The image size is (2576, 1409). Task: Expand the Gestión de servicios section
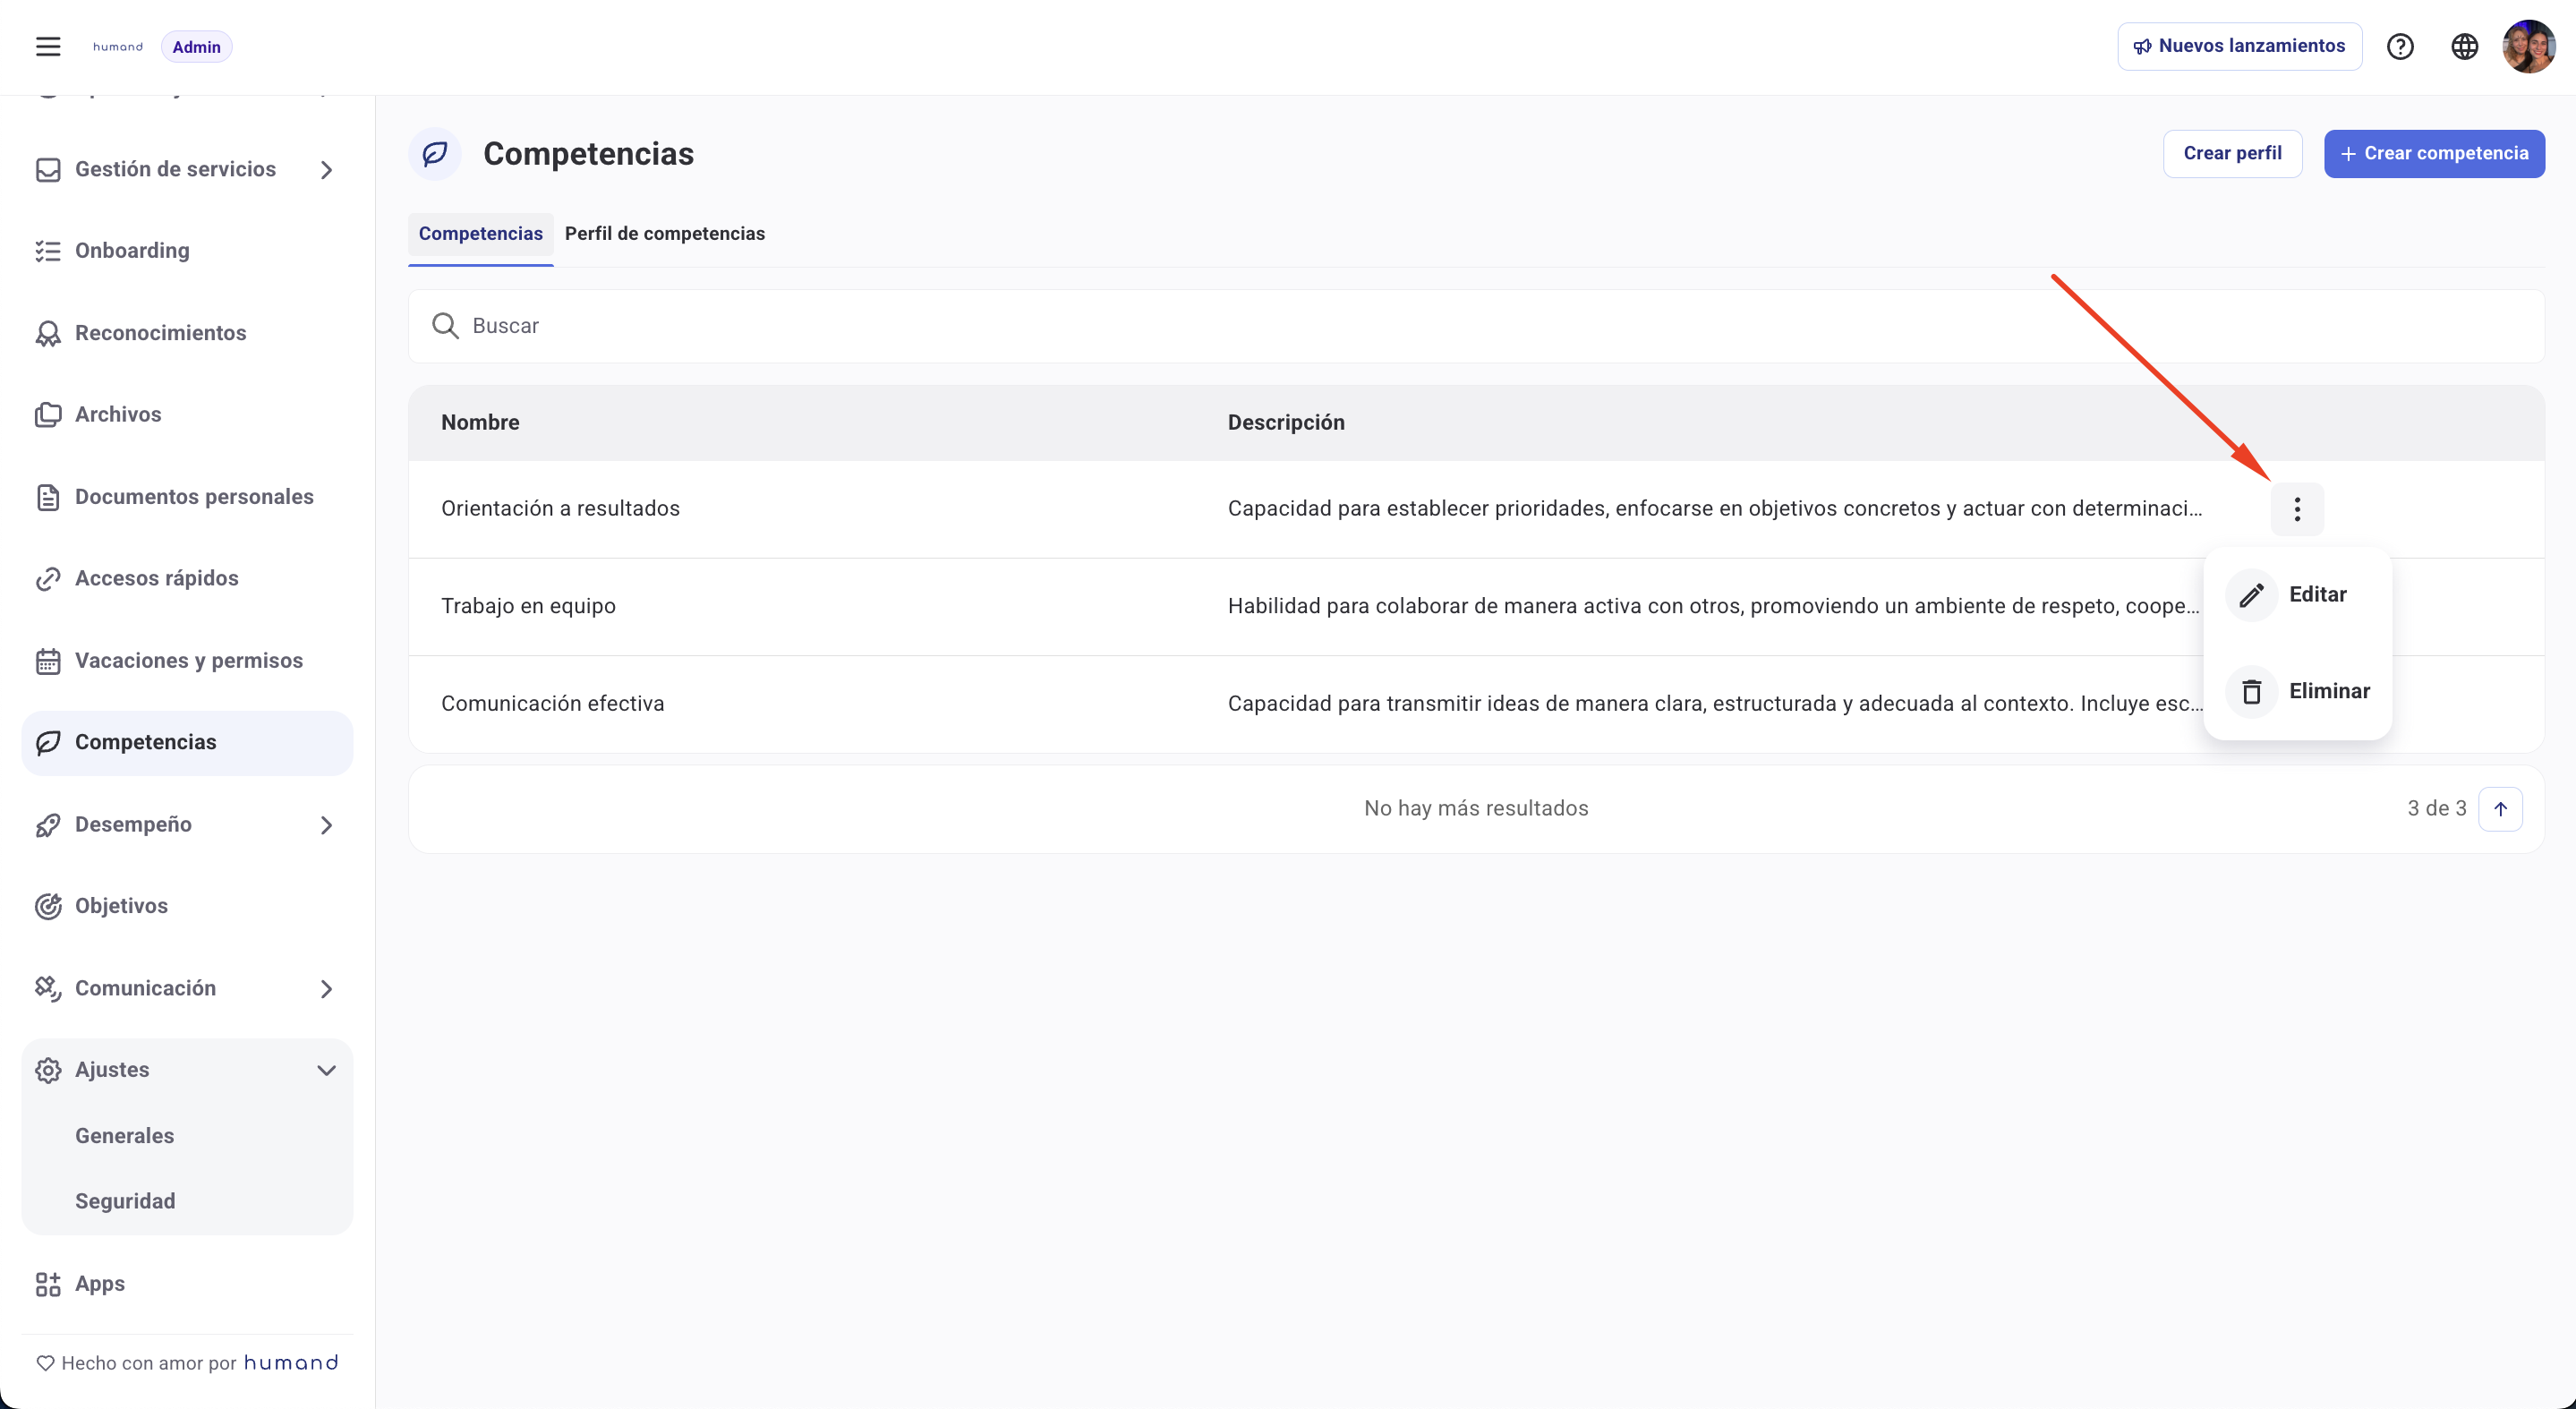(327, 169)
